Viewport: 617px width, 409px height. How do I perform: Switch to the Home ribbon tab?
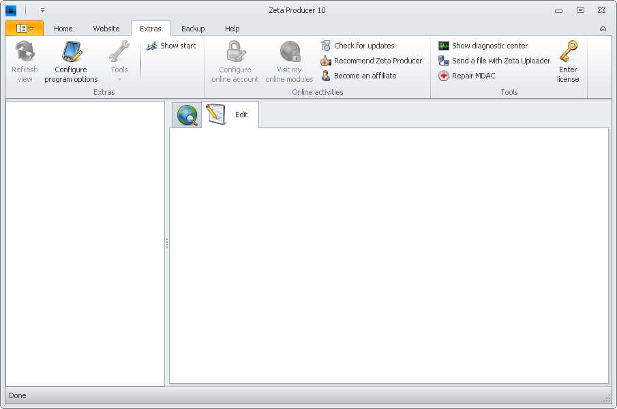[63, 29]
